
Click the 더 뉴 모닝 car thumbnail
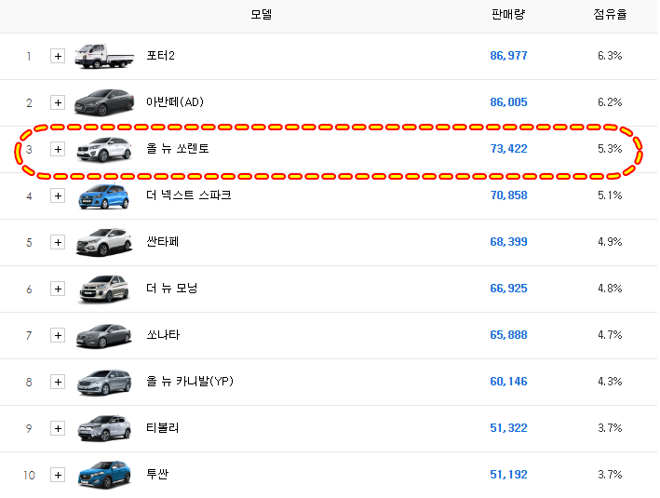coord(104,289)
